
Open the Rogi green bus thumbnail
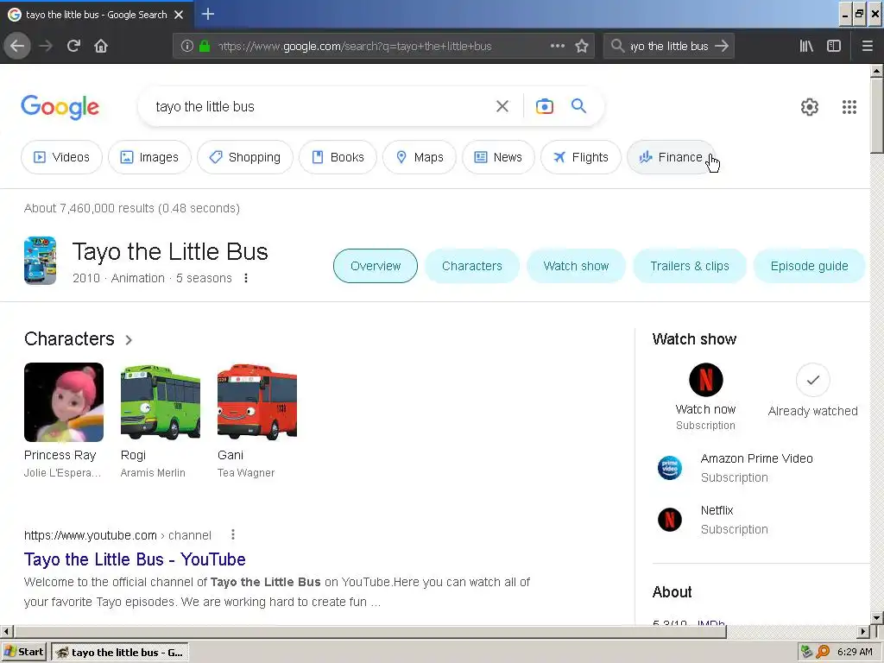[160, 402]
